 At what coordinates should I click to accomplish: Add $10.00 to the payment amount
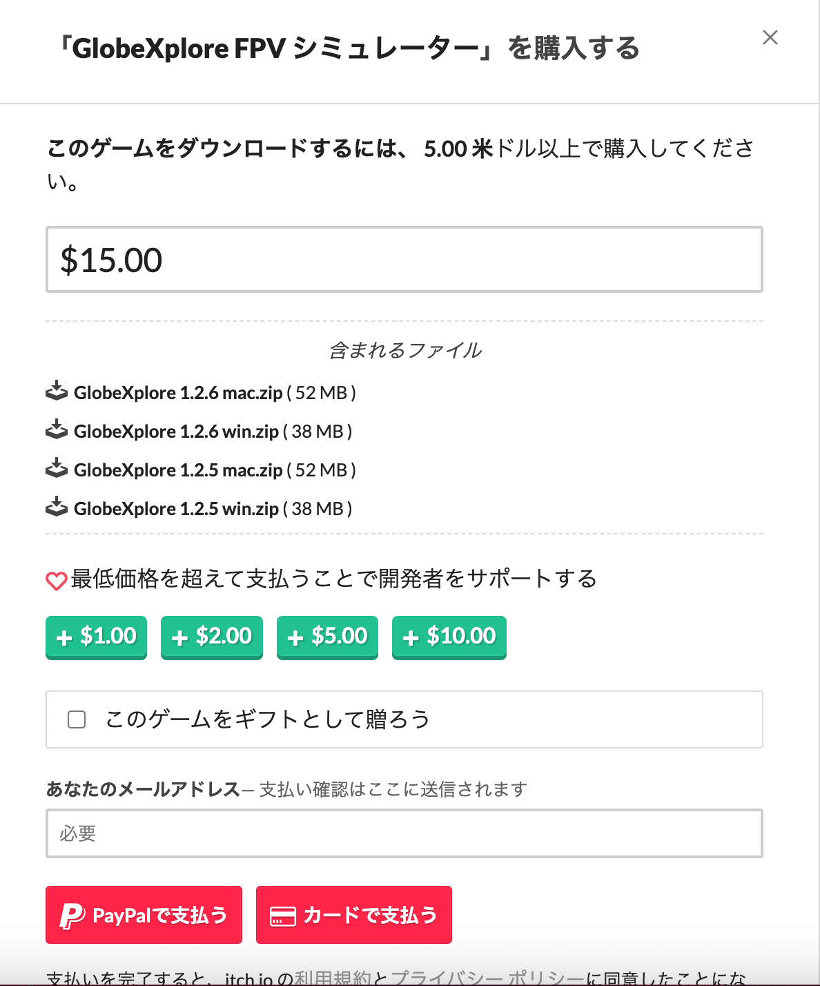(449, 637)
